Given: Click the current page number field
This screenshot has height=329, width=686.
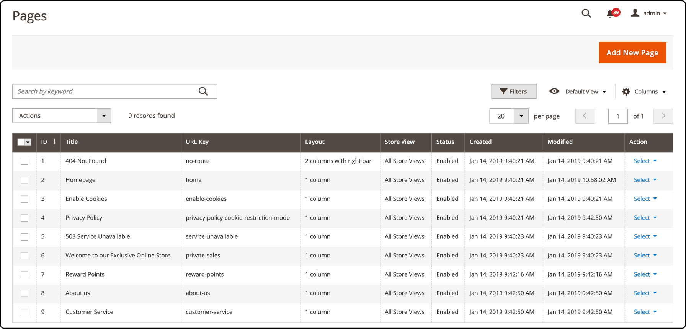Looking at the screenshot, I should coord(618,116).
